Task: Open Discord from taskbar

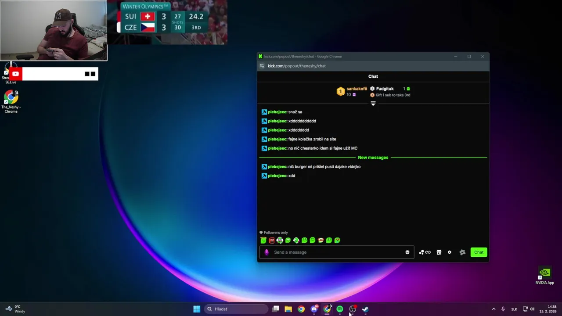Action: [x=314, y=309]
